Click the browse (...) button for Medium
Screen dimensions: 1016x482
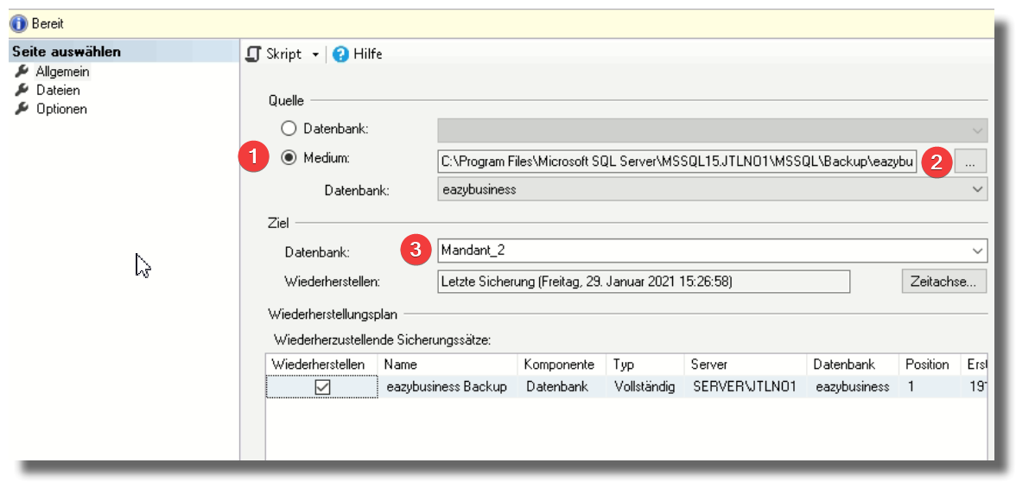(x=970, y=162)
